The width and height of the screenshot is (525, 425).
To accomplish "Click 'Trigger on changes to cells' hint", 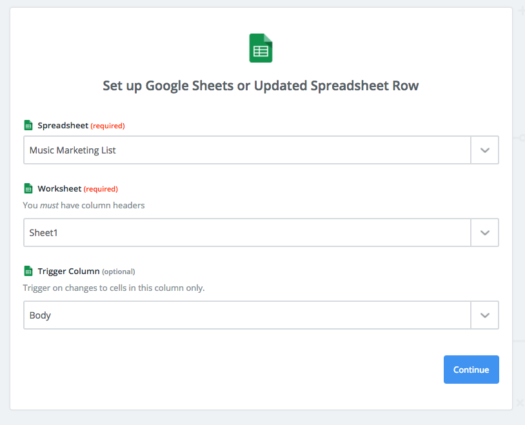I will [114, 288].
